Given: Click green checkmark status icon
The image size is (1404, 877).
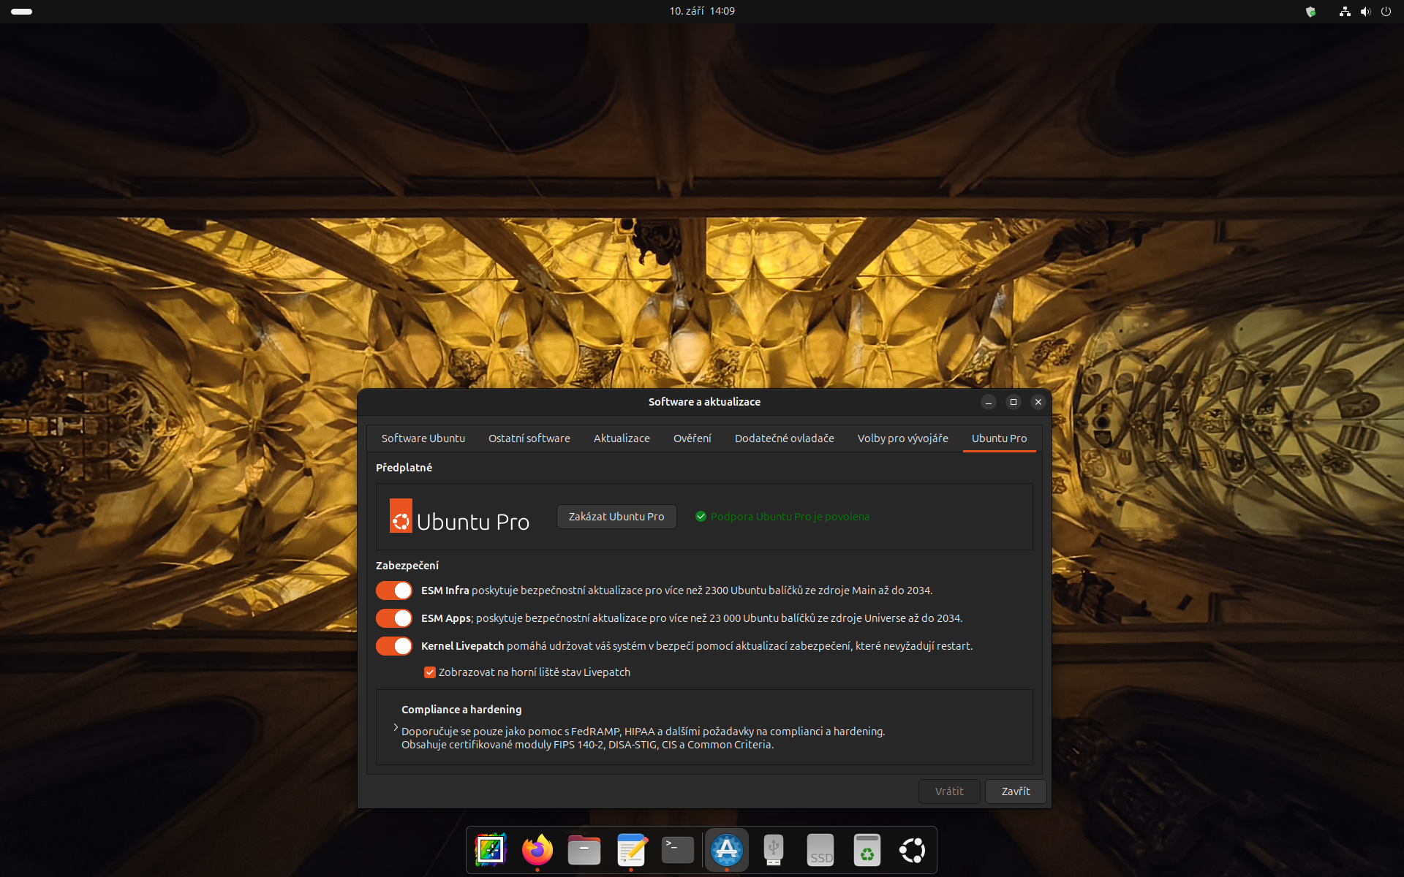Looking at the screenshot, I should point(701,517).
